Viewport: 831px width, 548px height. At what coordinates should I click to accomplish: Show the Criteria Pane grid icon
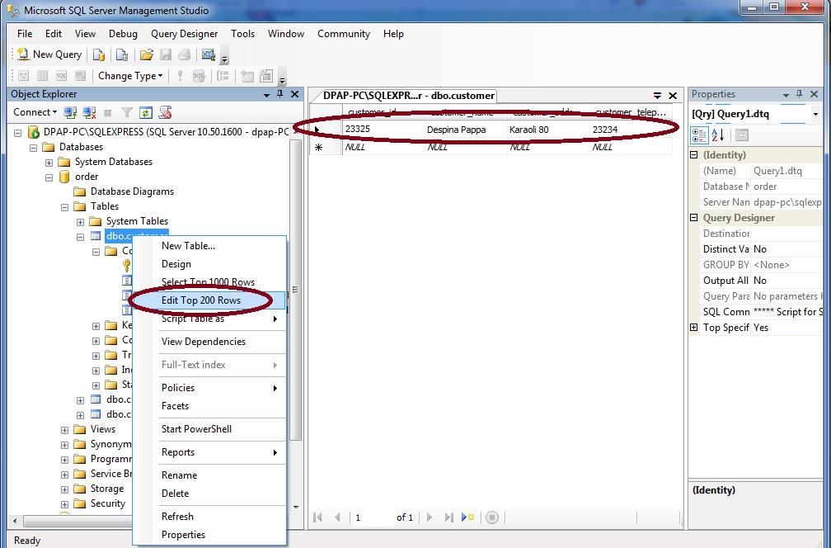(x=42, y=76)
